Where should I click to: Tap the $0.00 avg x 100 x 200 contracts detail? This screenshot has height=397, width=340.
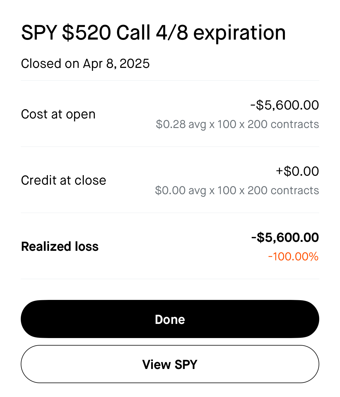click(237, 190)
